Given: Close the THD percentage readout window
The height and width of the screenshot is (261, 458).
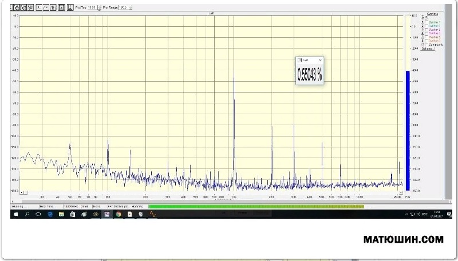Looking at the screenshot, I should (320, 60).
